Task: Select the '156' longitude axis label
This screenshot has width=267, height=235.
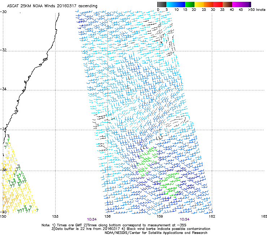Action: 108,217
